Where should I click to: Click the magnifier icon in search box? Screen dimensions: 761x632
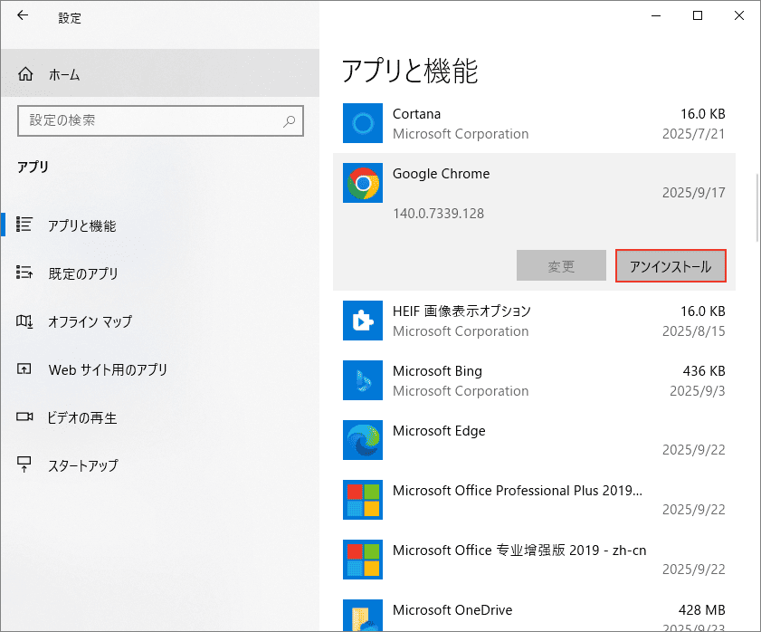tap(290, 120)
